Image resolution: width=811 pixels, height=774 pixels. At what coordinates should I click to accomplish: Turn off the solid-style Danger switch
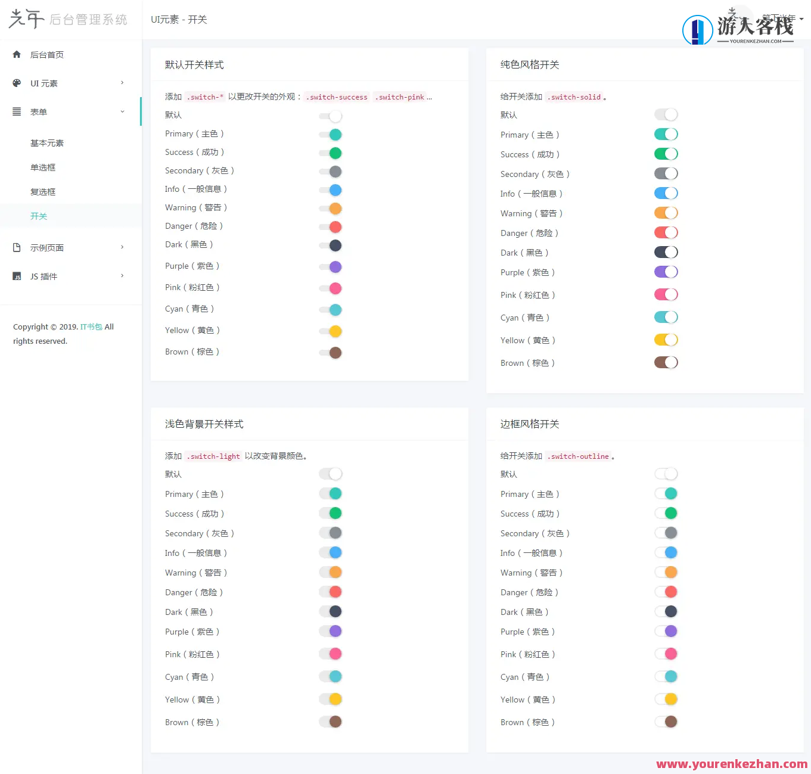tap(666, 232)
